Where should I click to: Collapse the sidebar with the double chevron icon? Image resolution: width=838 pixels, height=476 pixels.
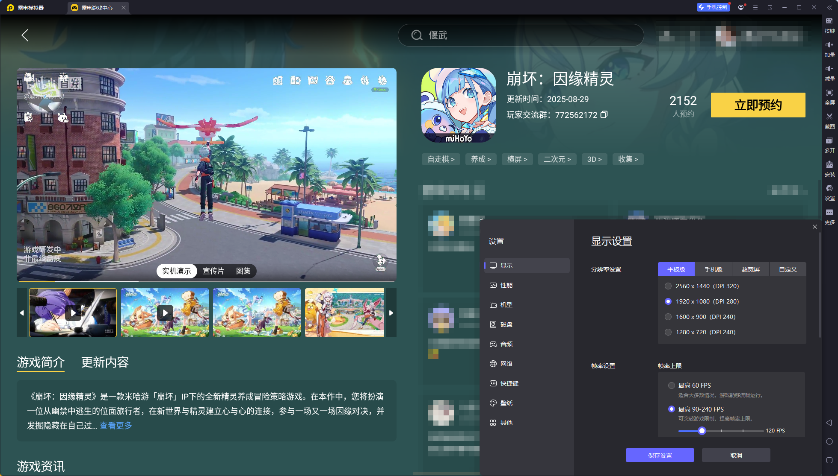pyautogui.click(x=829, y=7)
